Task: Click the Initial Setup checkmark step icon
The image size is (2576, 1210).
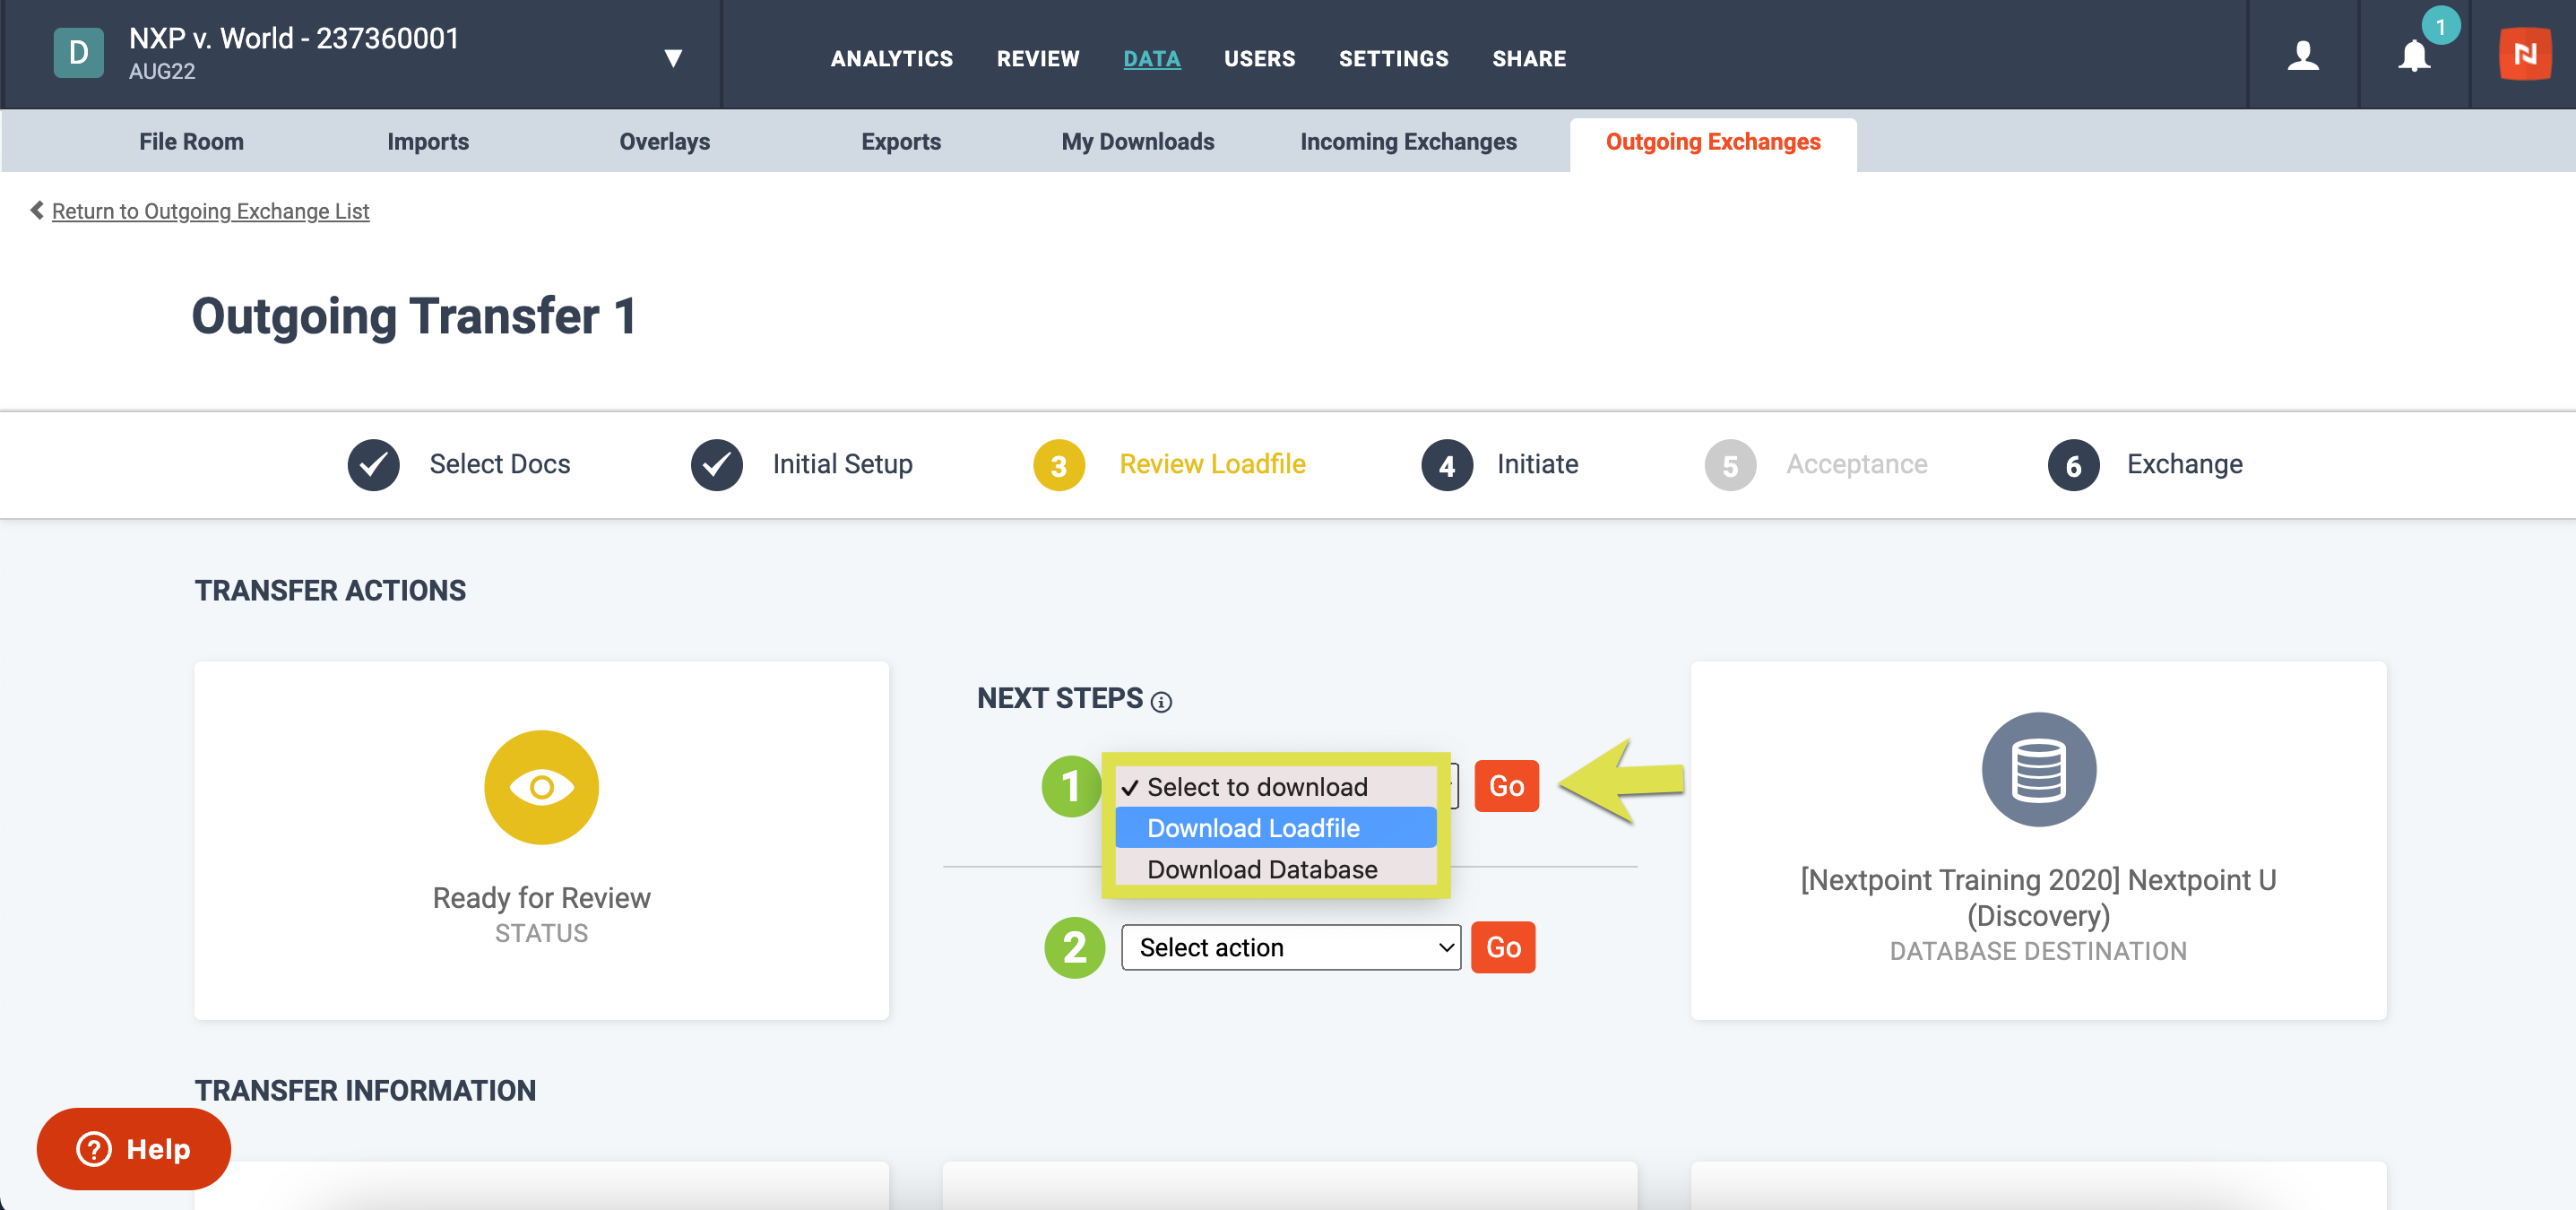Action: [x=716, y=465]
